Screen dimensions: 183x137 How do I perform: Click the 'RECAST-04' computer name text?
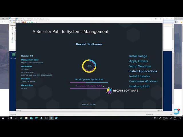(x=27, y=56)
